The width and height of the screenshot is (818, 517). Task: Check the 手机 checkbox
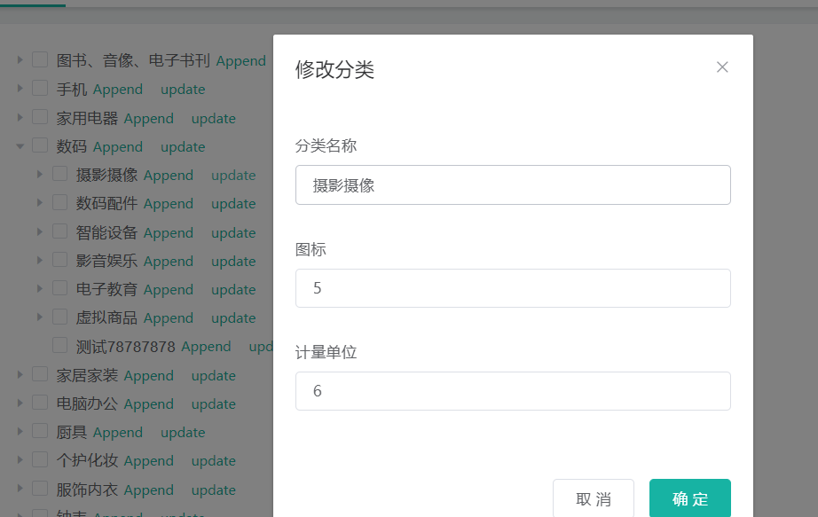[40, 88]
